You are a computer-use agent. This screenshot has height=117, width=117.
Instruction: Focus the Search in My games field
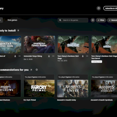tap(73, 20)
